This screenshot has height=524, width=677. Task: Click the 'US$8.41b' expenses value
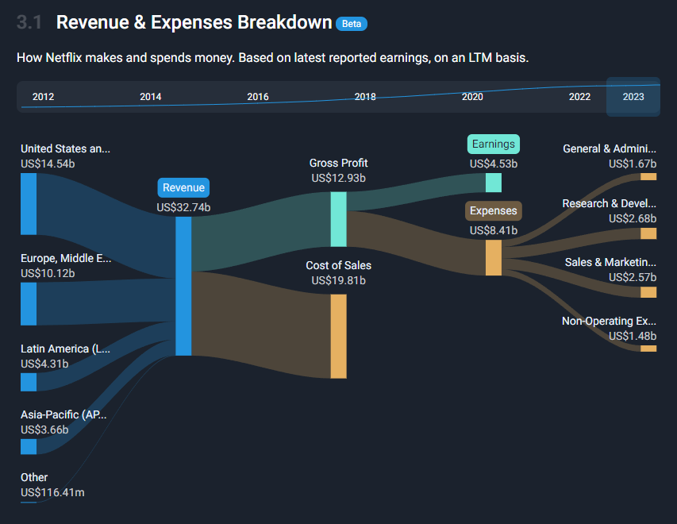pos(494,230)
